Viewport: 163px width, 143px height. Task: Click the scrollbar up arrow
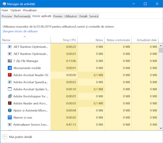[x=161, y=46]
